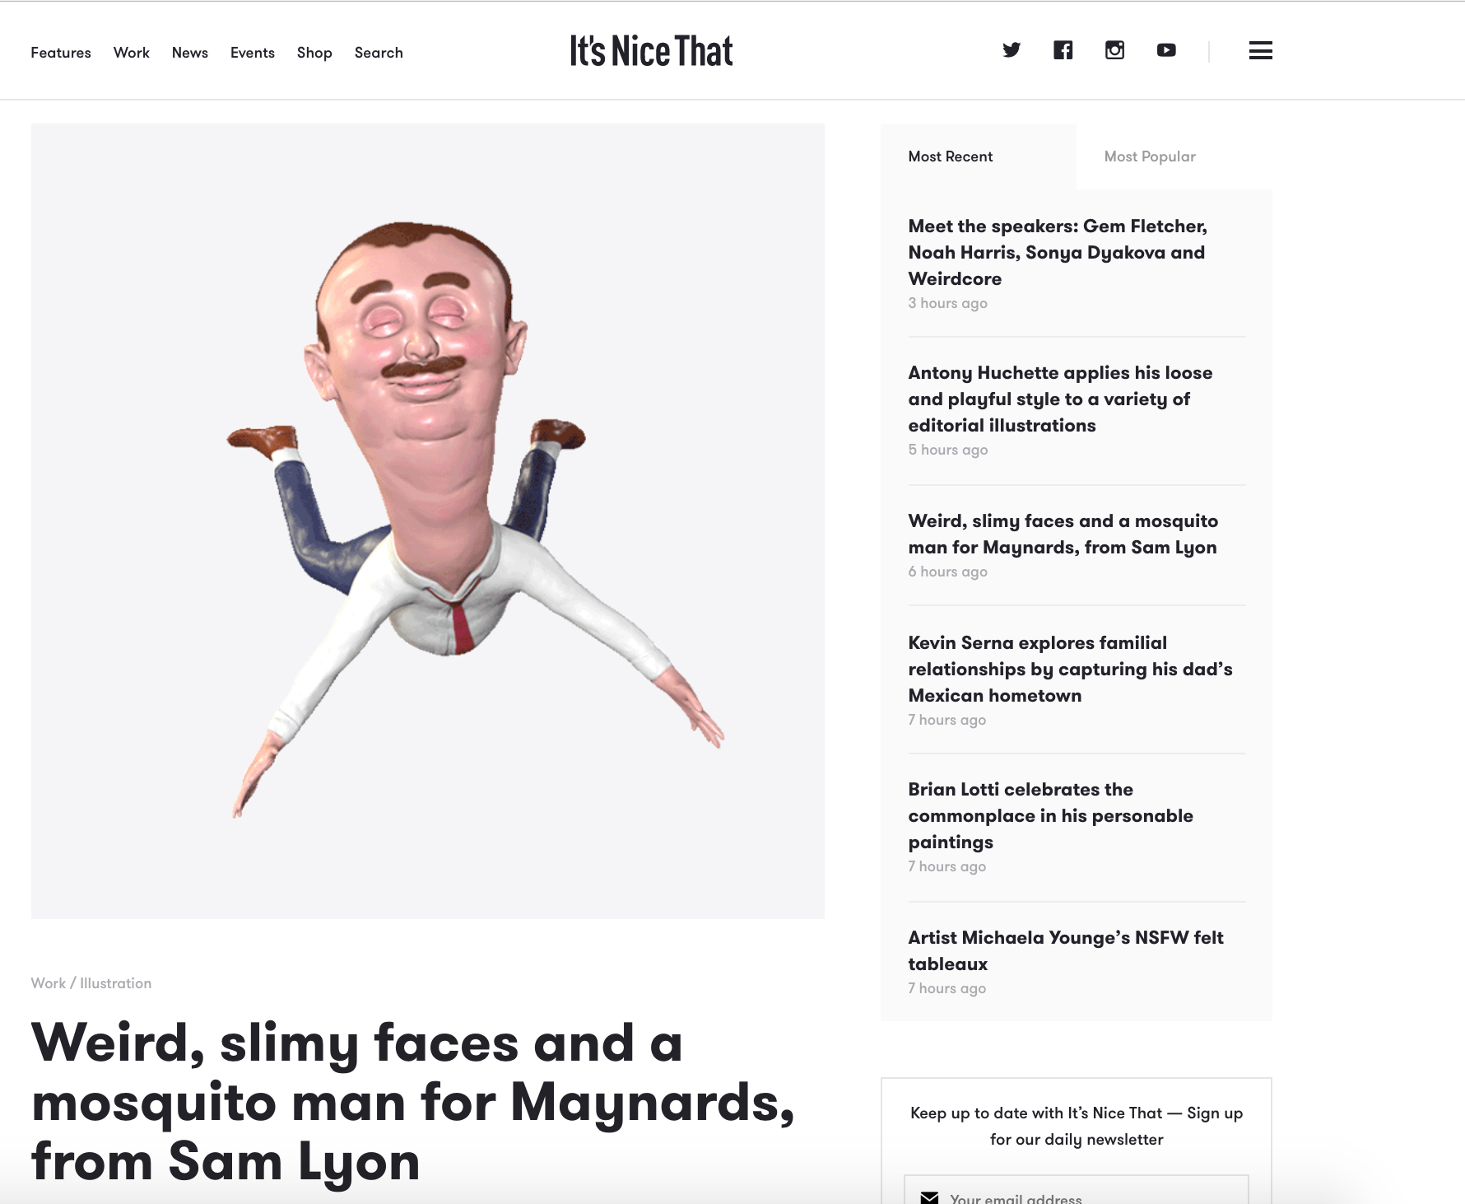Go to the Work section

click(132, 53)
